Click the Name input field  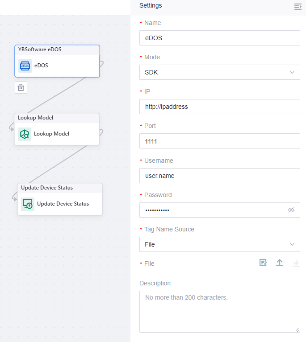pyautogui.click(x=219, y=38)
